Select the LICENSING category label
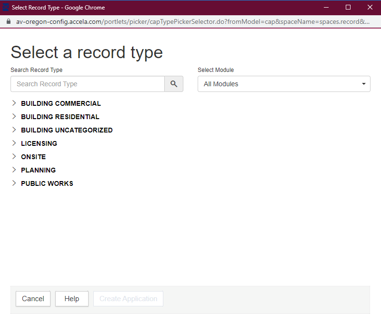381x314 pixels. point(39,143)
